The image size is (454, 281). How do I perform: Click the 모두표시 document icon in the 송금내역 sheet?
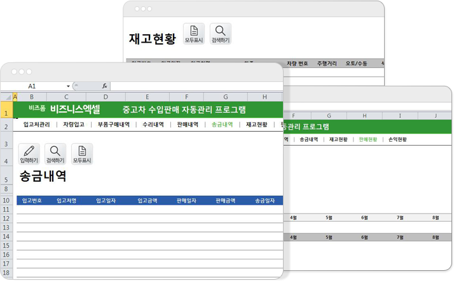(x=82, y=154)
